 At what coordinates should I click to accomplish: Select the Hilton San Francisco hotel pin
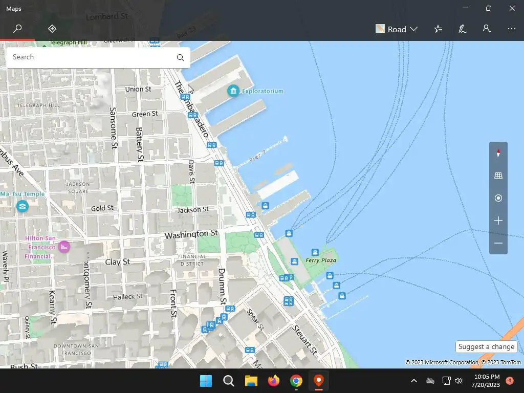(x=64, y=247)
